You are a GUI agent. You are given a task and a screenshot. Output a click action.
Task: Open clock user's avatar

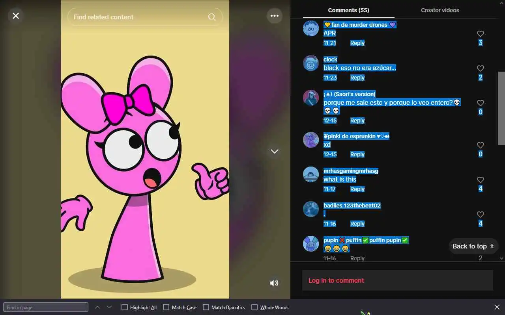pyautogui.click(x=311, y=63)
